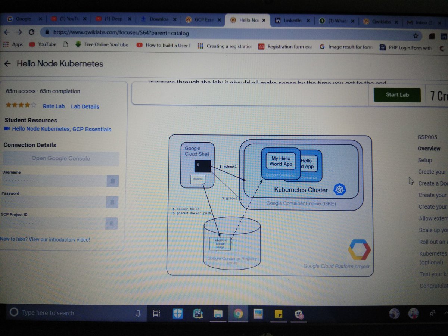Click the taskbar microphone icon
Image resolution: width=448 pixels, height=336 pixels.
pos(138,313)
